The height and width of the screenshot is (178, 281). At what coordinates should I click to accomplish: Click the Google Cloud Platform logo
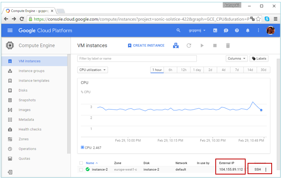pyautogui.click(x=45, y=30)
